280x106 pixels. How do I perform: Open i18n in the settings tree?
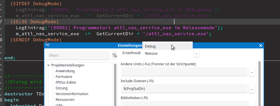59,105
